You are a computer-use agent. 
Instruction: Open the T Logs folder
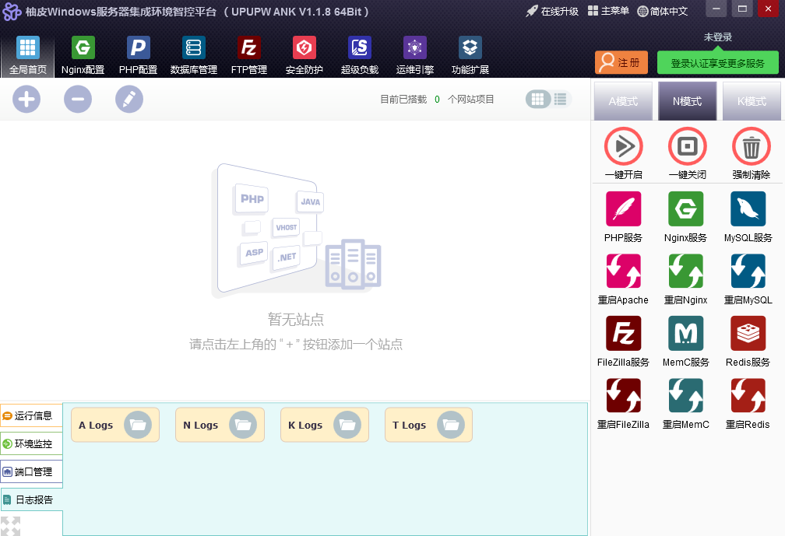(x=428, y=425)
